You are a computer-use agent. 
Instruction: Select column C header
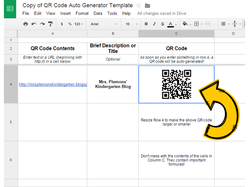pyautogui.click(x=176, y=34)
